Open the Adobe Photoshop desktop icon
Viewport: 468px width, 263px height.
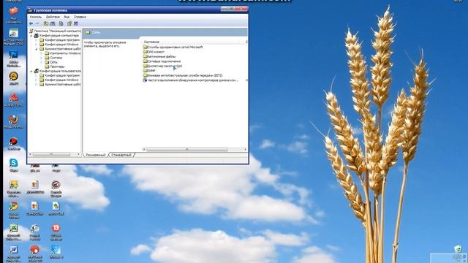(x=13, y=59)
